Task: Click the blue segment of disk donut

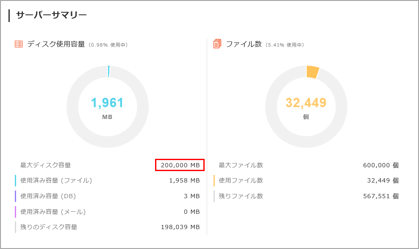Action: 109,71
